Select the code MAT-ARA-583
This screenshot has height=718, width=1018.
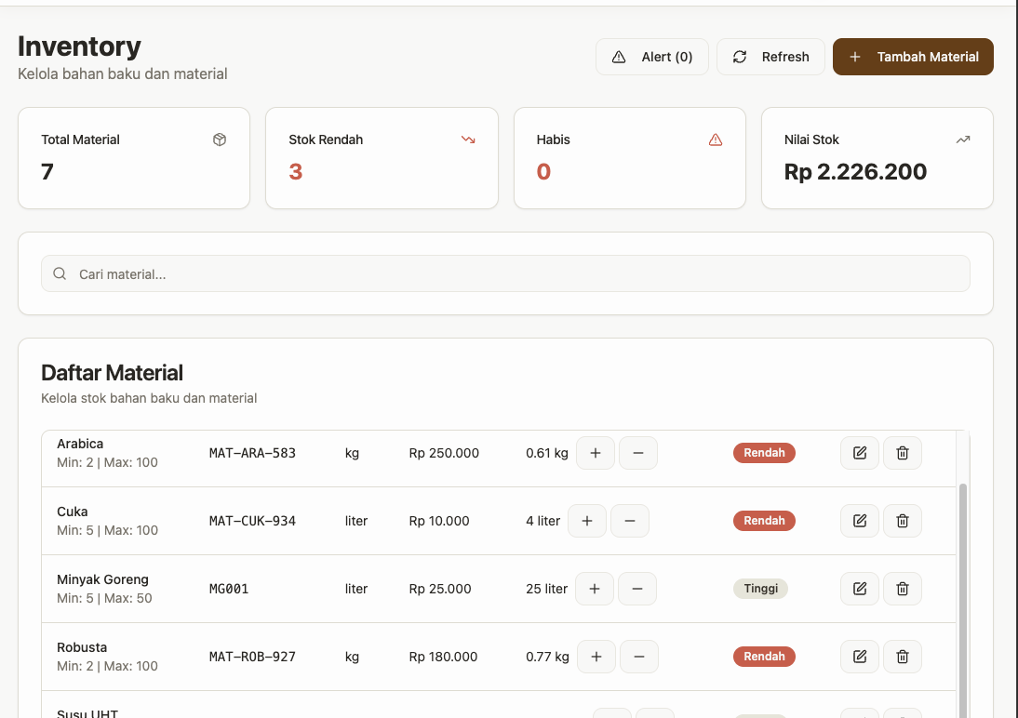[x=252, y=453]
